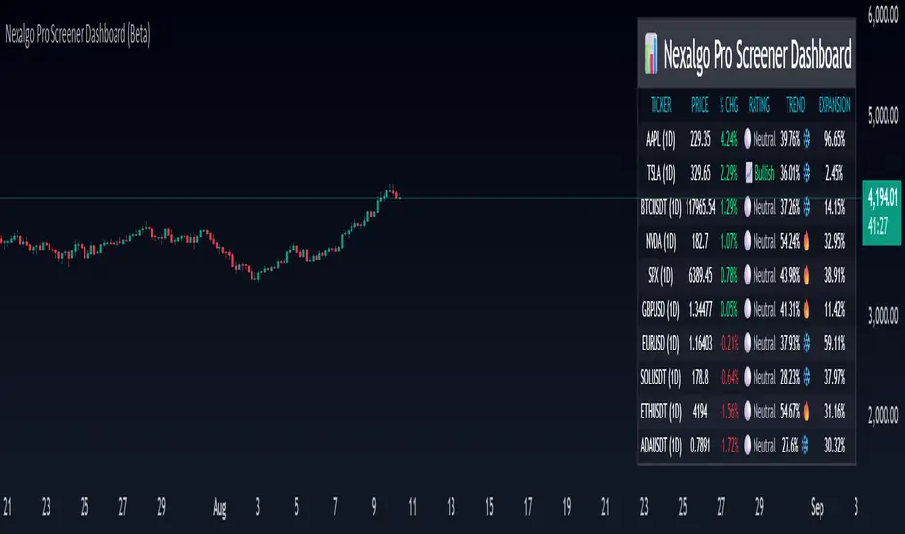Click the current price label 4,194.01
The image size is (905, 534).
point(883,198)
